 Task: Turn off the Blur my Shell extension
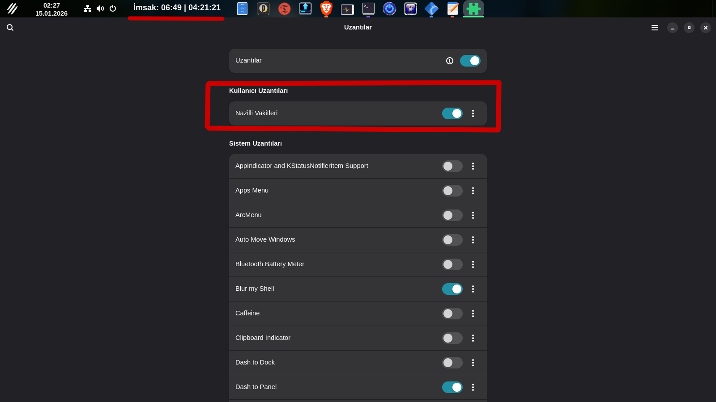(452, 289)
